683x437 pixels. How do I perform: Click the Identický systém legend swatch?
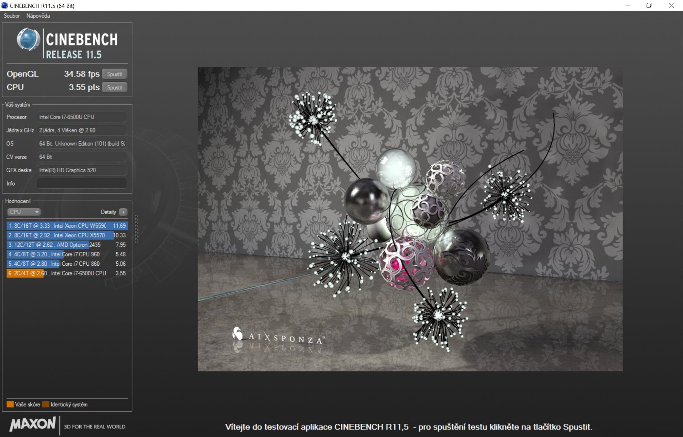46,404
